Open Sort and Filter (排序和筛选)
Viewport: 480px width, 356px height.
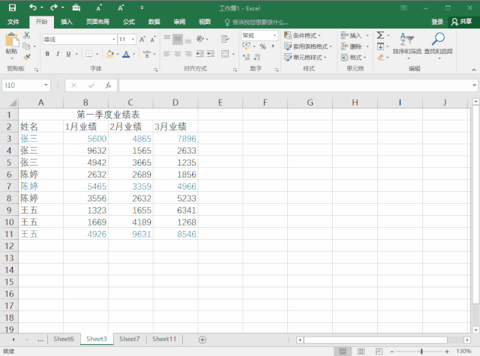pos(407,45)
